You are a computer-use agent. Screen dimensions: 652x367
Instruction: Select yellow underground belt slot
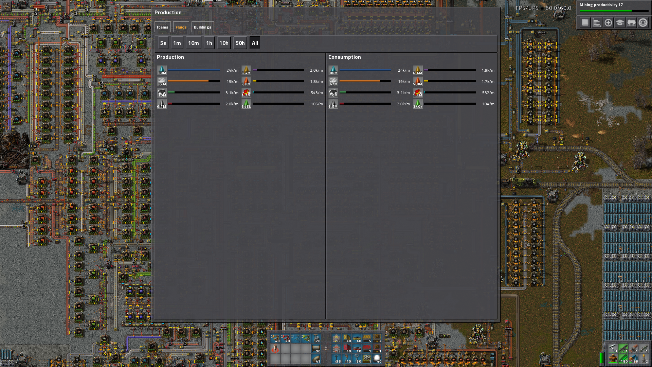pyautogui.click(x=347, y=338)
